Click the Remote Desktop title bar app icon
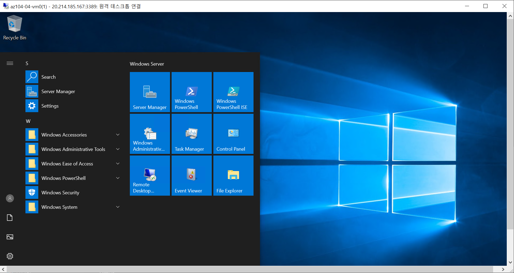Viewport: 514px width, 273px height. click(6, 6)
